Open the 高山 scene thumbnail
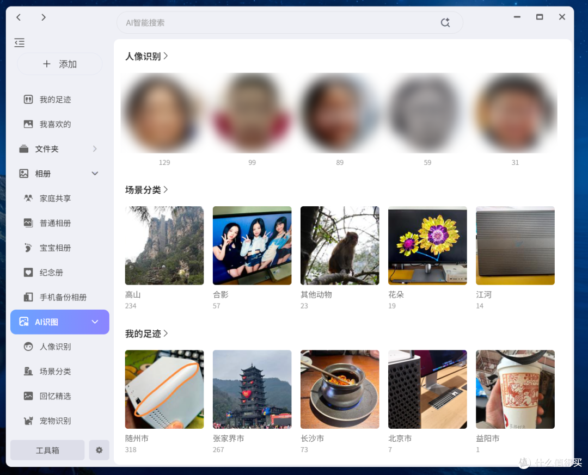The image size is (588, 475). coord(164,245)
